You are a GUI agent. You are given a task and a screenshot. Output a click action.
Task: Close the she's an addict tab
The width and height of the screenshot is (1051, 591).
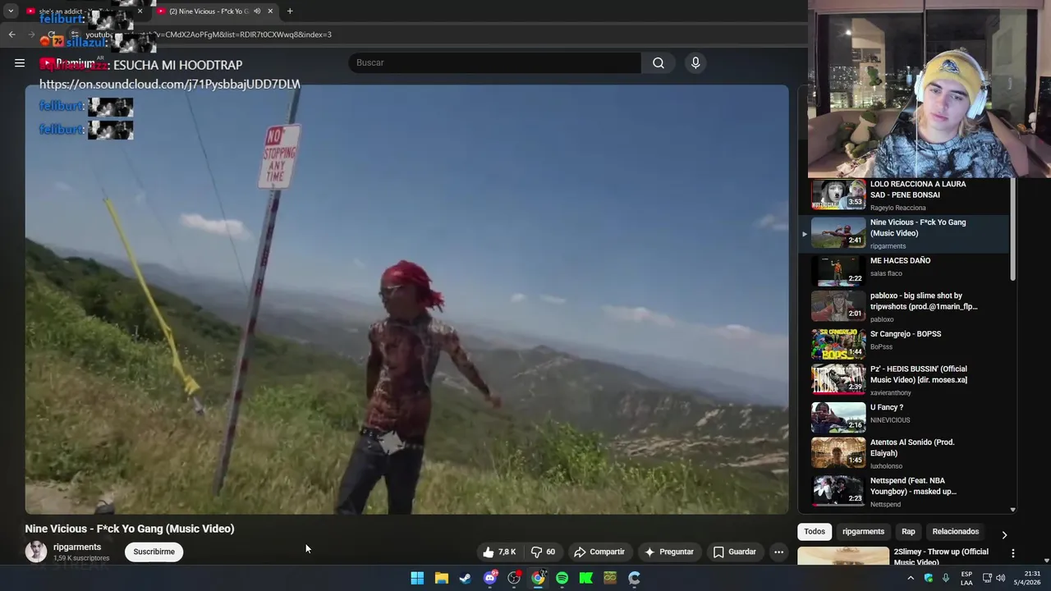pos(140,11)
